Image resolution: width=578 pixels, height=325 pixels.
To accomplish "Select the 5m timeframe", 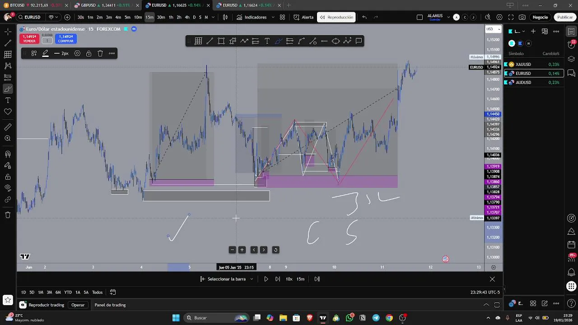I will (127, 17).
